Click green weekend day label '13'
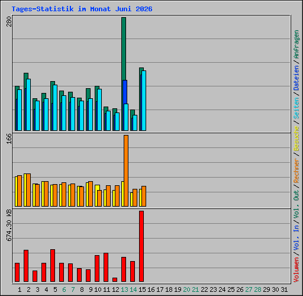Image resolution: width=303 pixels, height=296 pixels. pos(124,289)
